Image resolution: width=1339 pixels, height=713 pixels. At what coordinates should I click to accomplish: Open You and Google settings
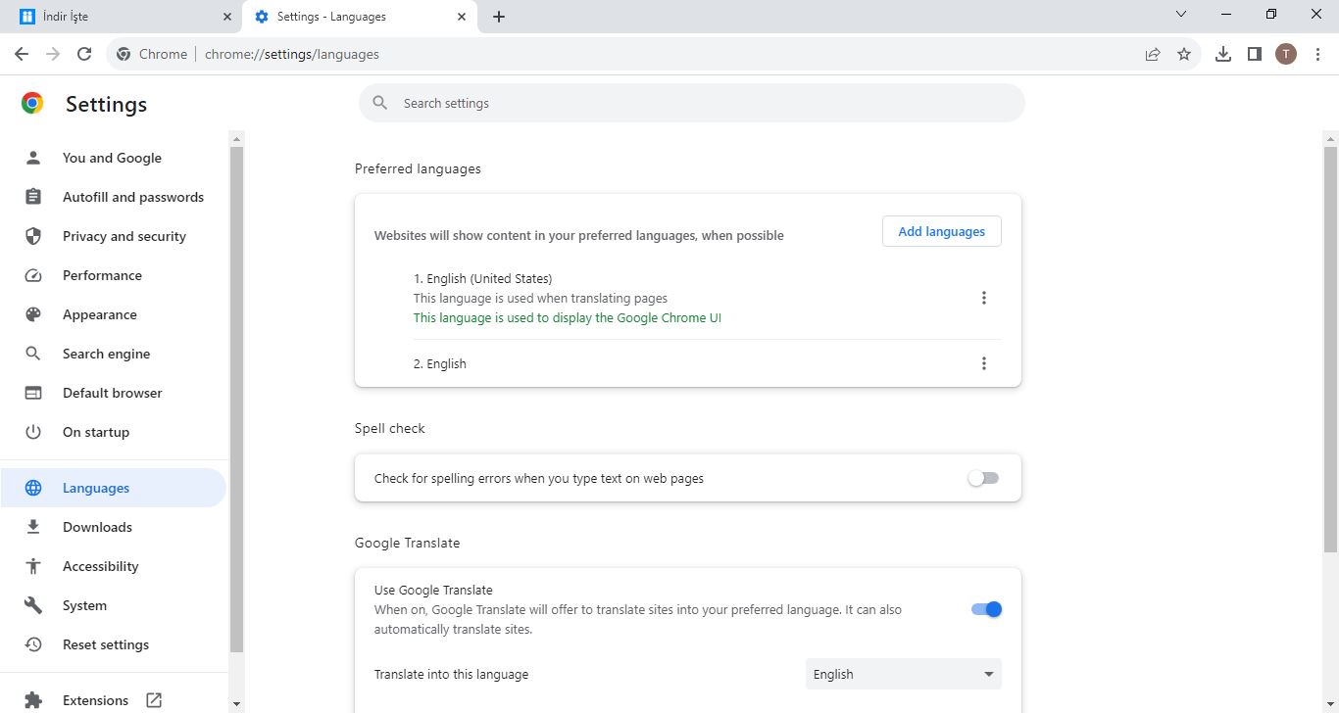[113, 158]
